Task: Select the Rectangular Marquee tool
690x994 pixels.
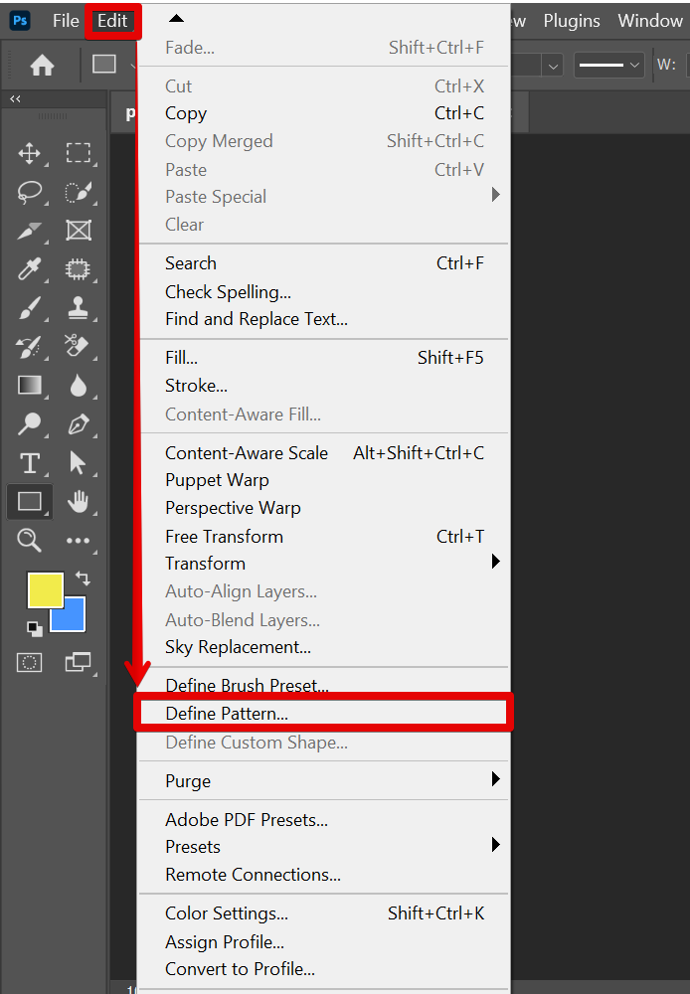Action: [x=78, y=153]
